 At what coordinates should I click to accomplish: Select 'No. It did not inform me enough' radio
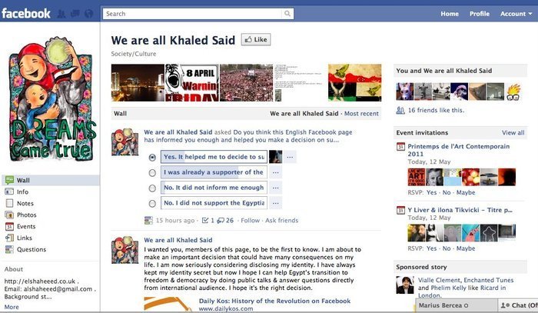coord(152,188)
